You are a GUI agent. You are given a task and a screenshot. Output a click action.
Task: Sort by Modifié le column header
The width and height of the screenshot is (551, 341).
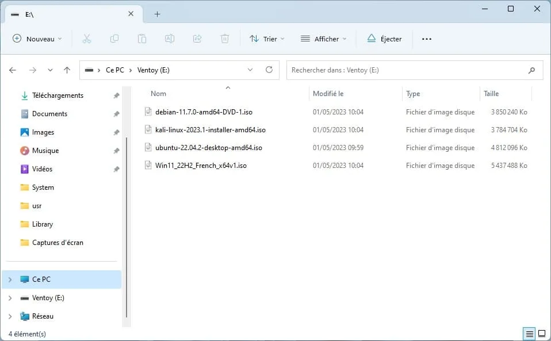(328, 94)
